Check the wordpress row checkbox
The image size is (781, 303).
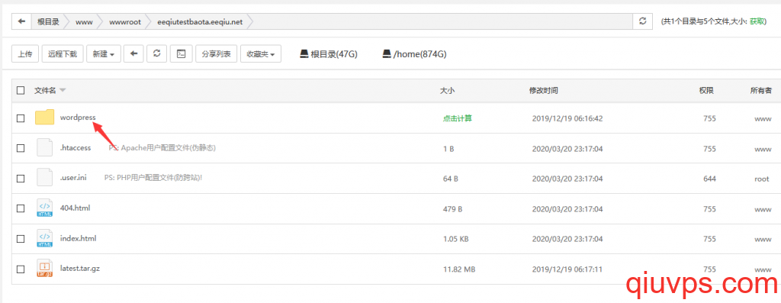coord(21,118)
